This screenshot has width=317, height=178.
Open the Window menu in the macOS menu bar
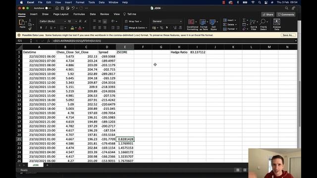click(x=113, y=2)
